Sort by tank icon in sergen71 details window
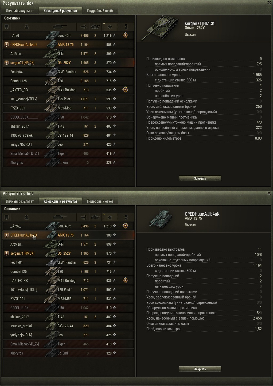The width and height of the screenshot is (273, 386). (59, 27)
